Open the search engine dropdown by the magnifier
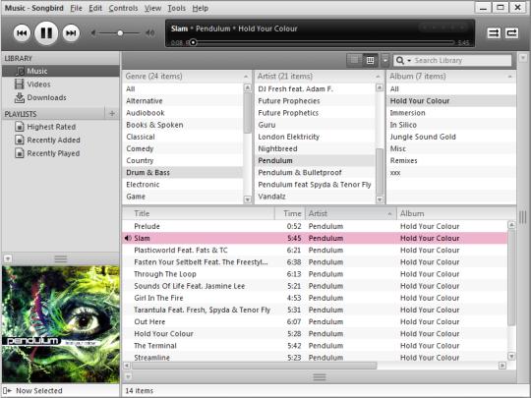Image resolution: width=531 pixels, height=398 pixels. (403, 61)
